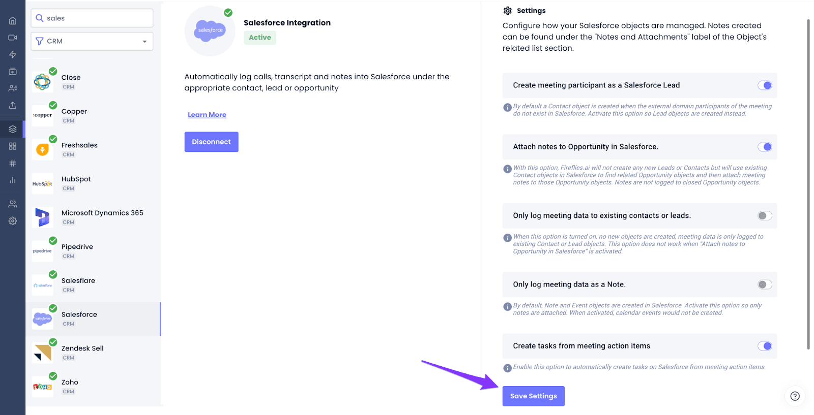Open the team members icon in sidebar
814x415 pixels.
[x=13, y=204]
